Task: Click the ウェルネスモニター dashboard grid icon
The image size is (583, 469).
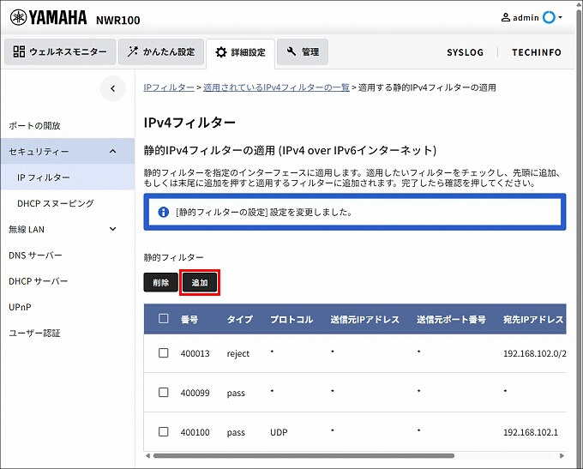Action: [19, 51]
